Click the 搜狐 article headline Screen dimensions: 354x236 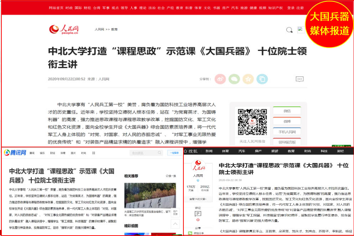[x=284, y=169]
